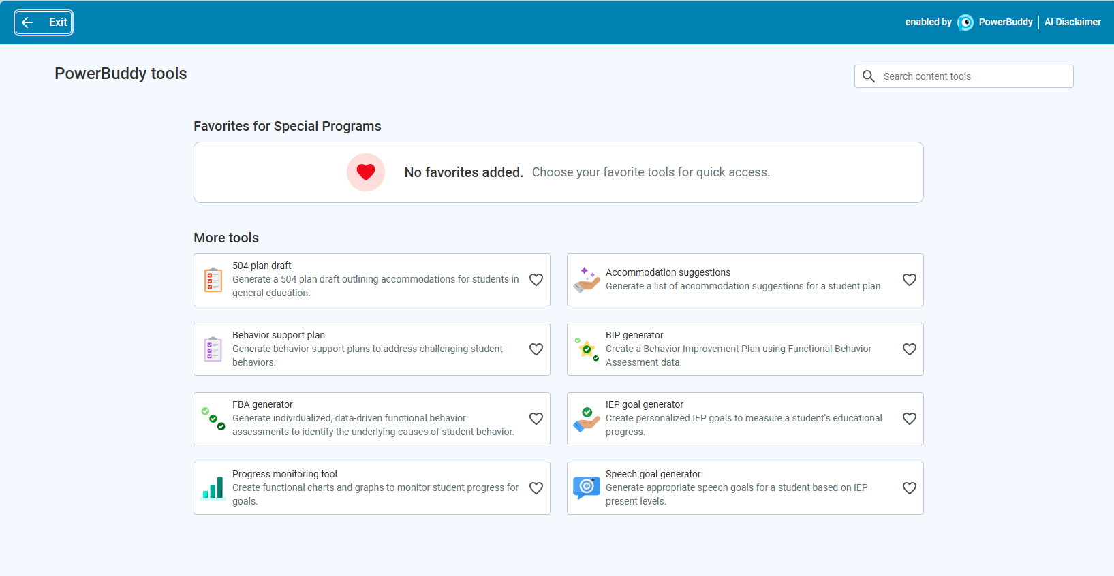Favorite the Accommodation suggestions tool

click(909, 280)
